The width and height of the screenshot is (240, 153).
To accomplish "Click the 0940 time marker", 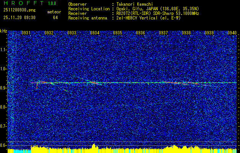I will click(232, 33).
